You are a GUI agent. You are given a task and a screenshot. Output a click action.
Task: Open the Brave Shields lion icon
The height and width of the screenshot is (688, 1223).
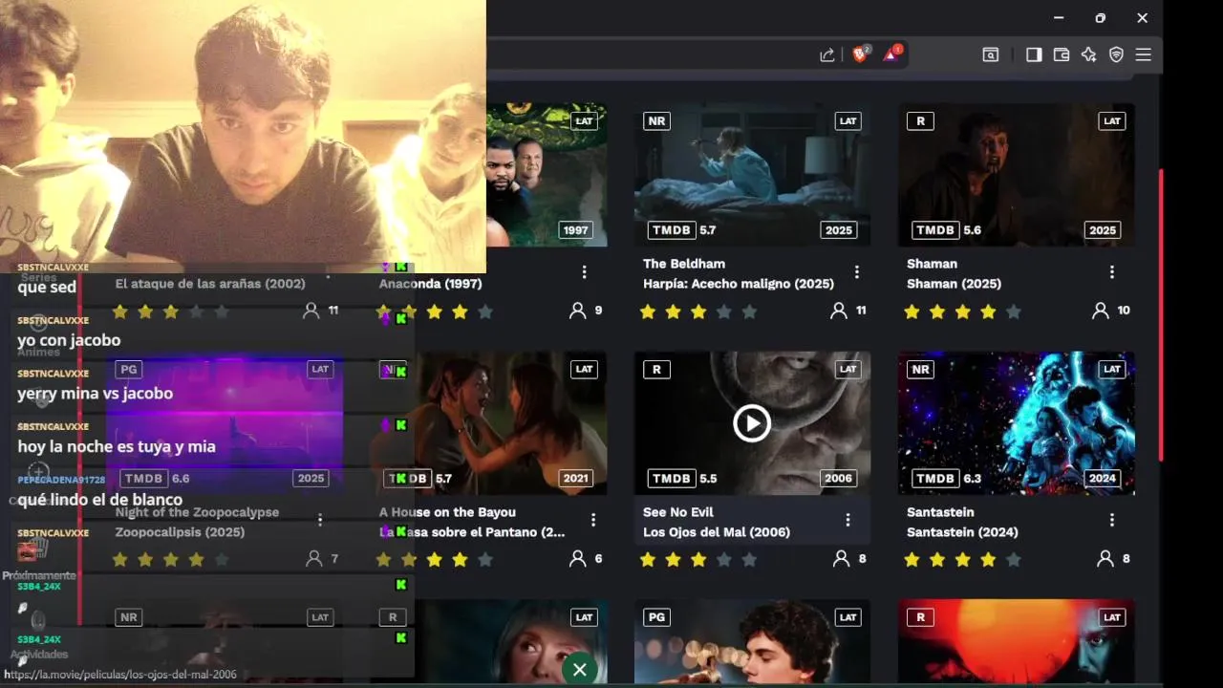860,54
